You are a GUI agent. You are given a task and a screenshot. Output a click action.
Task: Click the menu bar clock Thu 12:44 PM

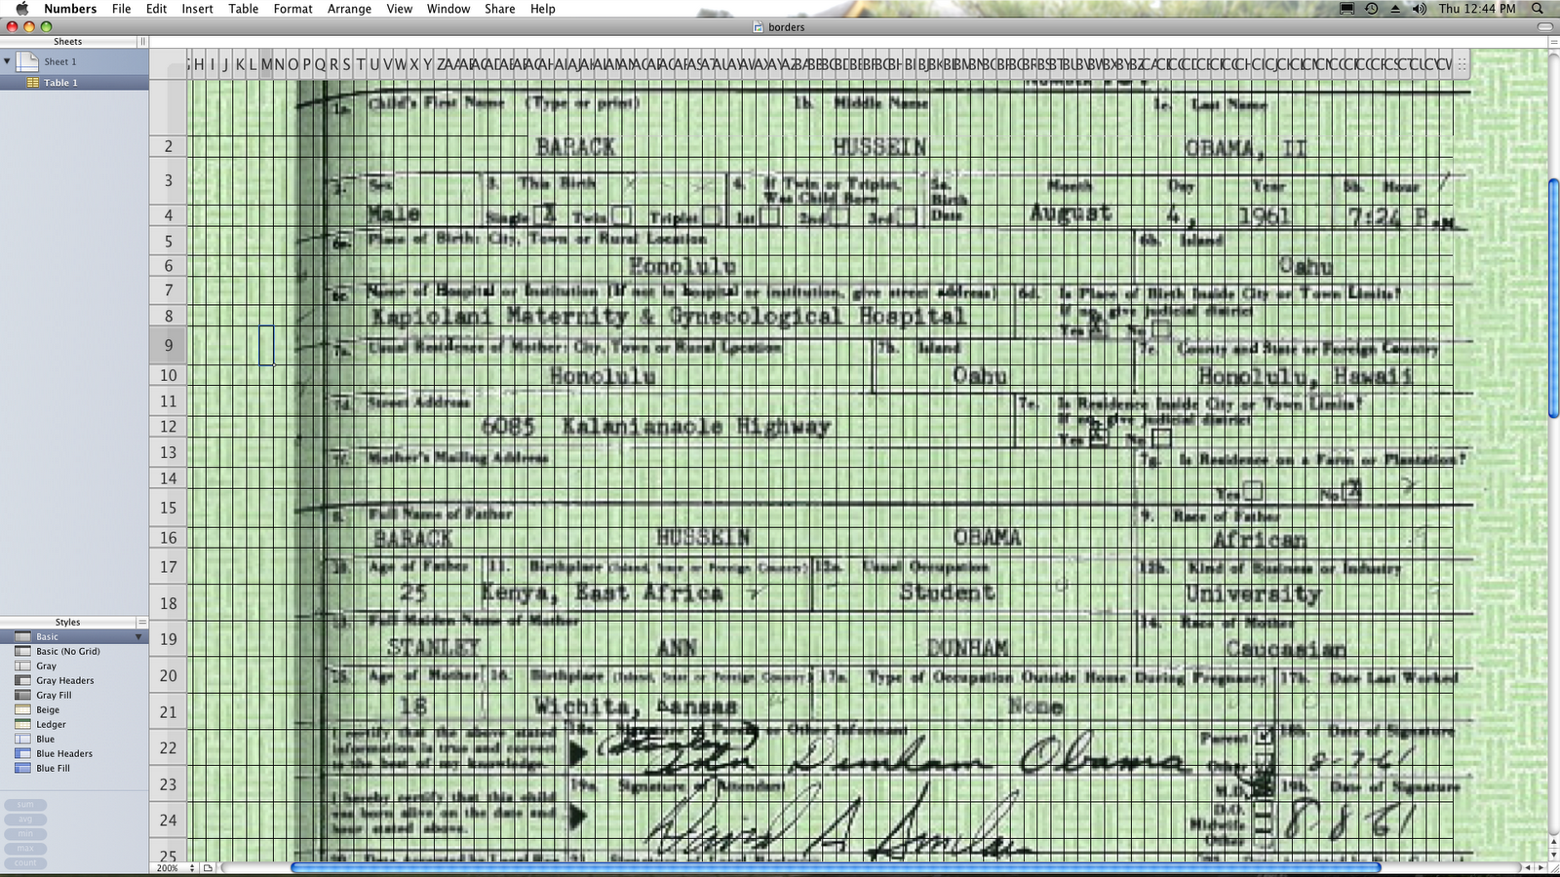(1477, 9)
